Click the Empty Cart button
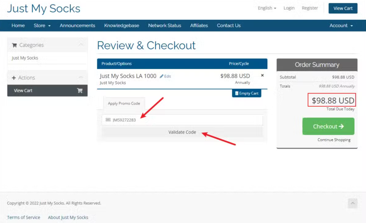Screen dimensions: 366x223 point(247,93)
